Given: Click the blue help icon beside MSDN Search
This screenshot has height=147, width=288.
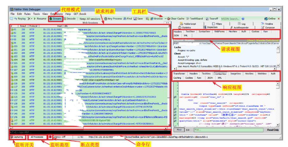Looking at the screenshot, I should tap(243, 19).
